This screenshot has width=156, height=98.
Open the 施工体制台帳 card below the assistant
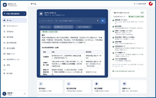click(78, 87)
